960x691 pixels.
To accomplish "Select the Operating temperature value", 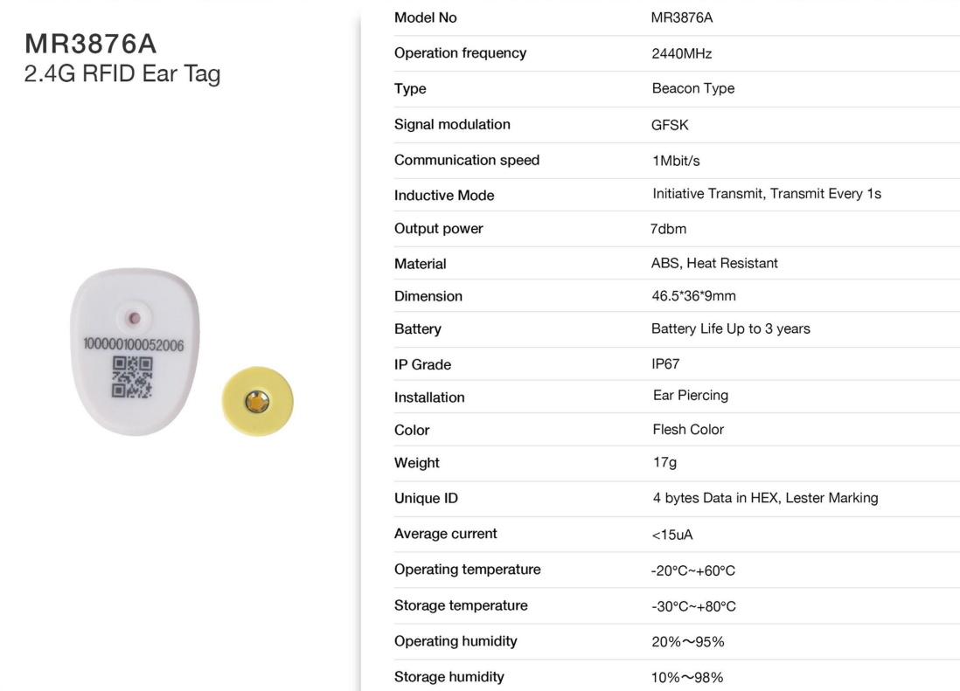I will tap(693, 570).
